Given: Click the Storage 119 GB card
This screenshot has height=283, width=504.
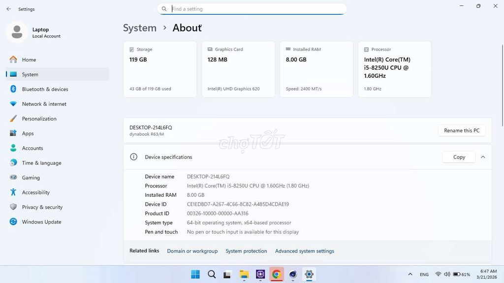Looking at the screenshot, I should tap(160, 69).
